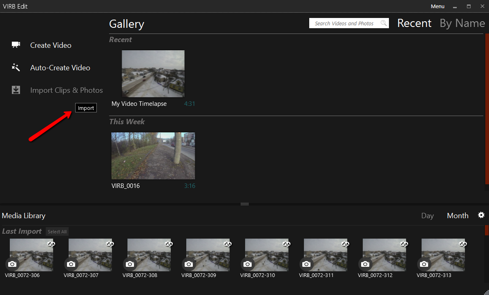Open Media Library settings gear
Image resolution: width=489 pixels, height=295 pixels.
click(481, 215)
